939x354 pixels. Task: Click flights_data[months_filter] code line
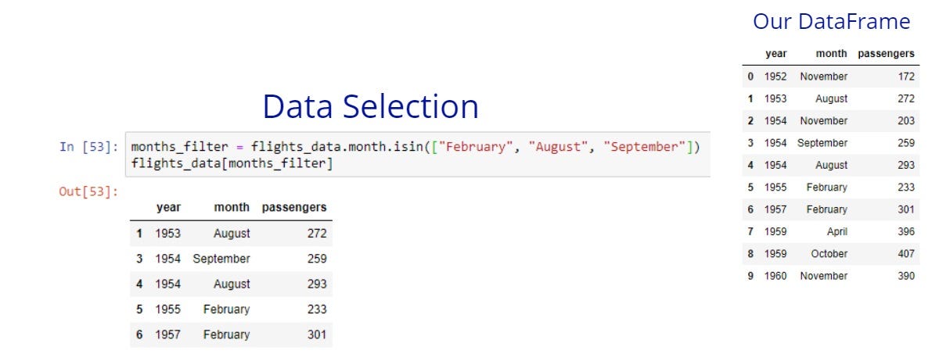click(x=232, y=163)
